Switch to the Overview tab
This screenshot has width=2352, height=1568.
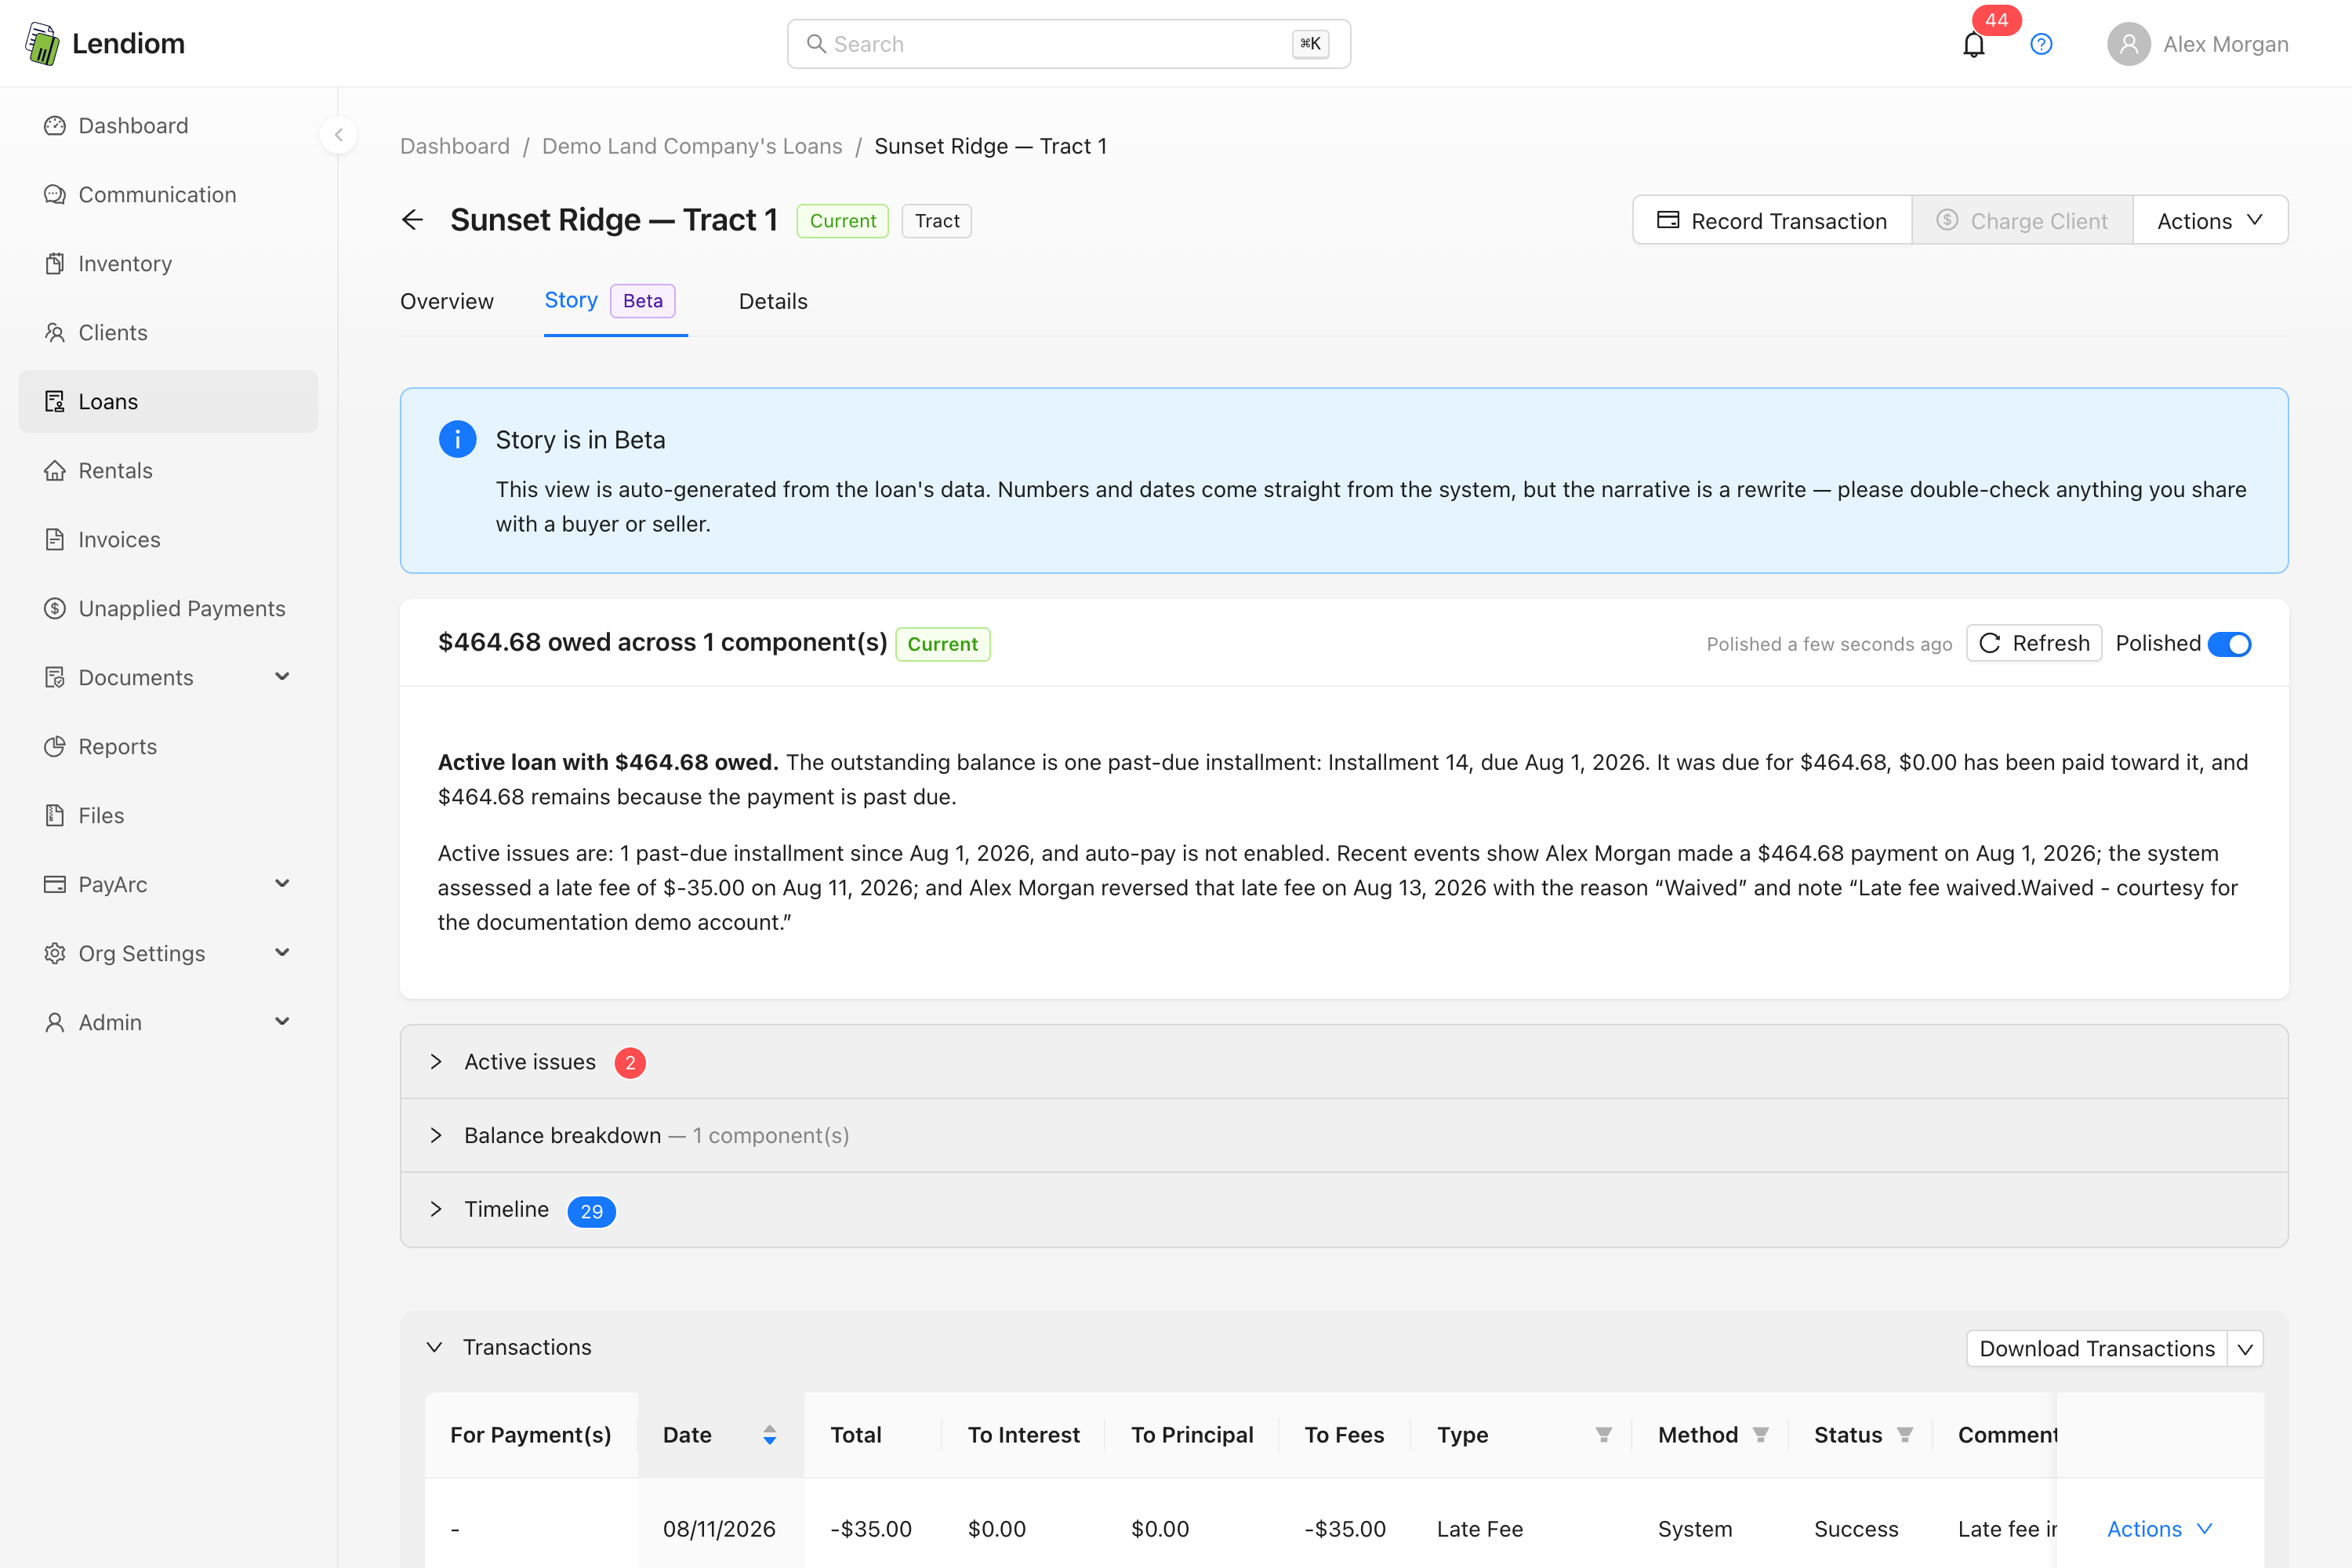click(447, 301)
